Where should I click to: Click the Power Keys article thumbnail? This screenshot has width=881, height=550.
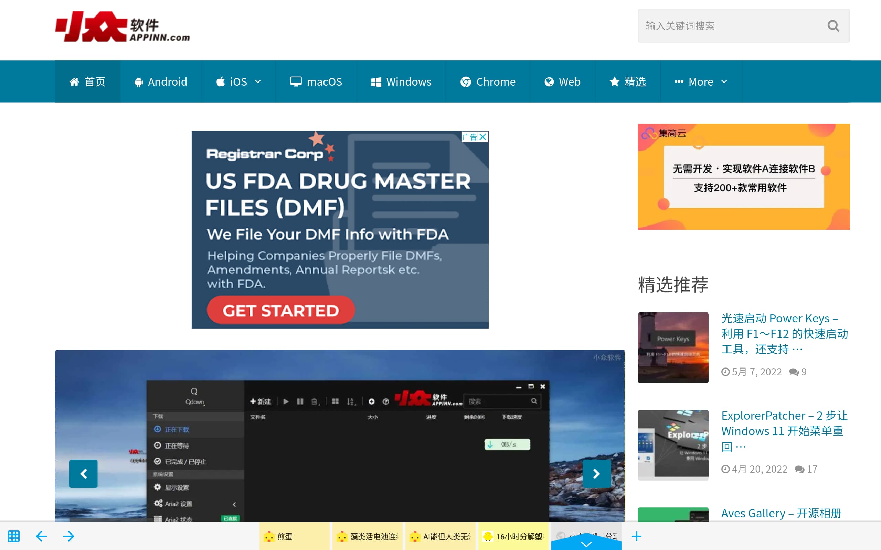coord(673,348)
